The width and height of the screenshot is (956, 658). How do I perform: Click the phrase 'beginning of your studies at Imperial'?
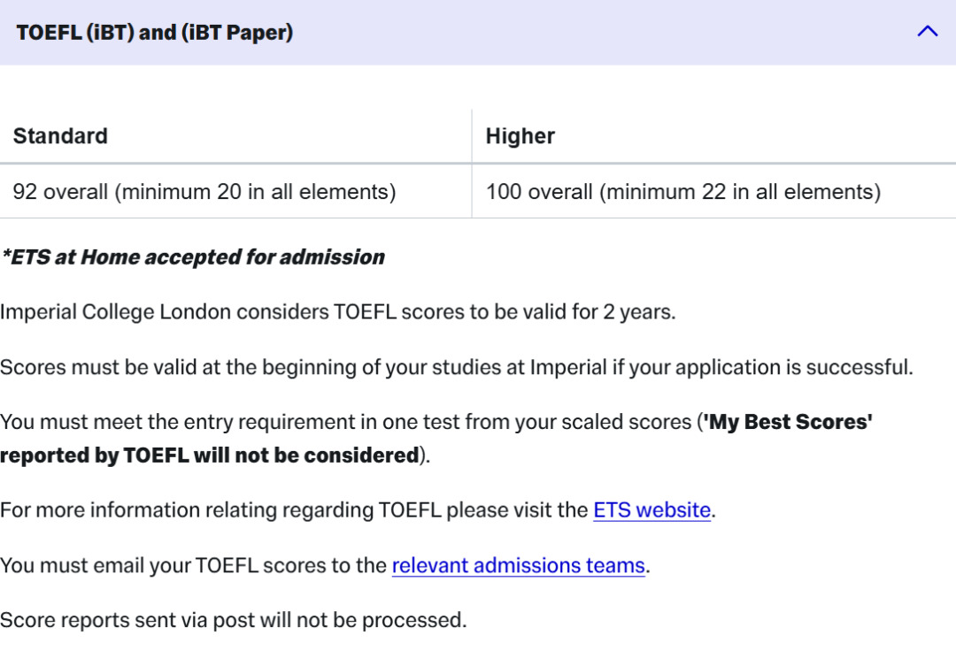click(x=416, y=367)
